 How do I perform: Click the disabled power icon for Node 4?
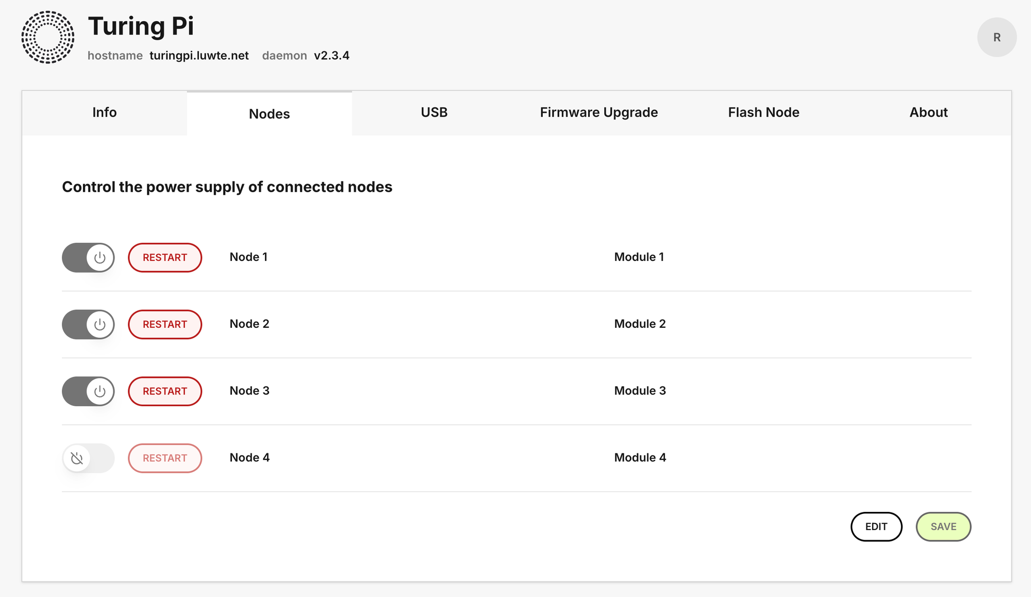pyautogui.click(x=77, y=458)
